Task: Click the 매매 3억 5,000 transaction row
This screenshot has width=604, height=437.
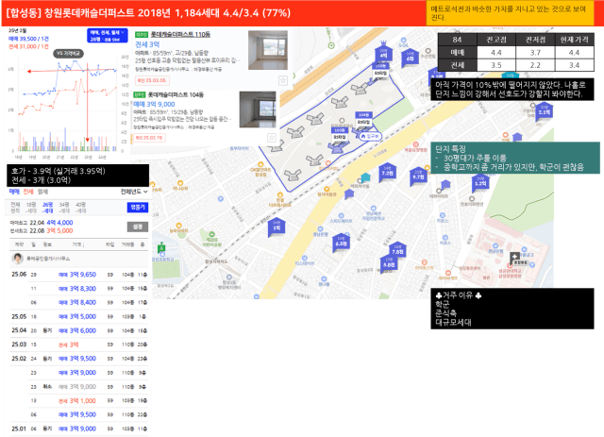Action: [78, 317]
